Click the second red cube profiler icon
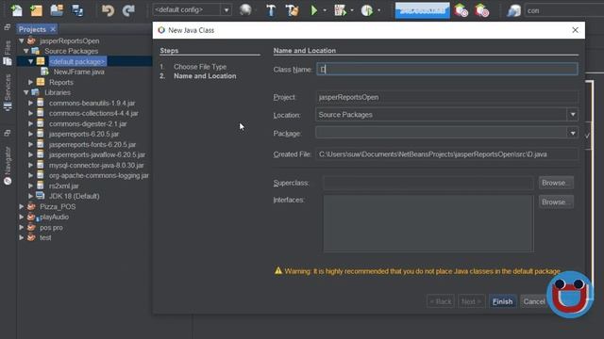Image resolution: width=604 pixels, height=339 pixels. (x=481, y=10)
